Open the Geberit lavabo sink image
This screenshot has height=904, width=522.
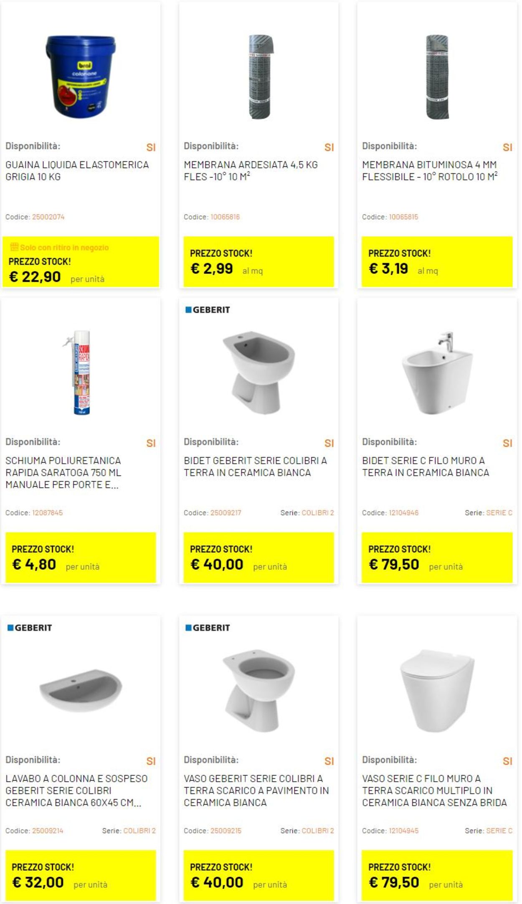pos(81,690)
